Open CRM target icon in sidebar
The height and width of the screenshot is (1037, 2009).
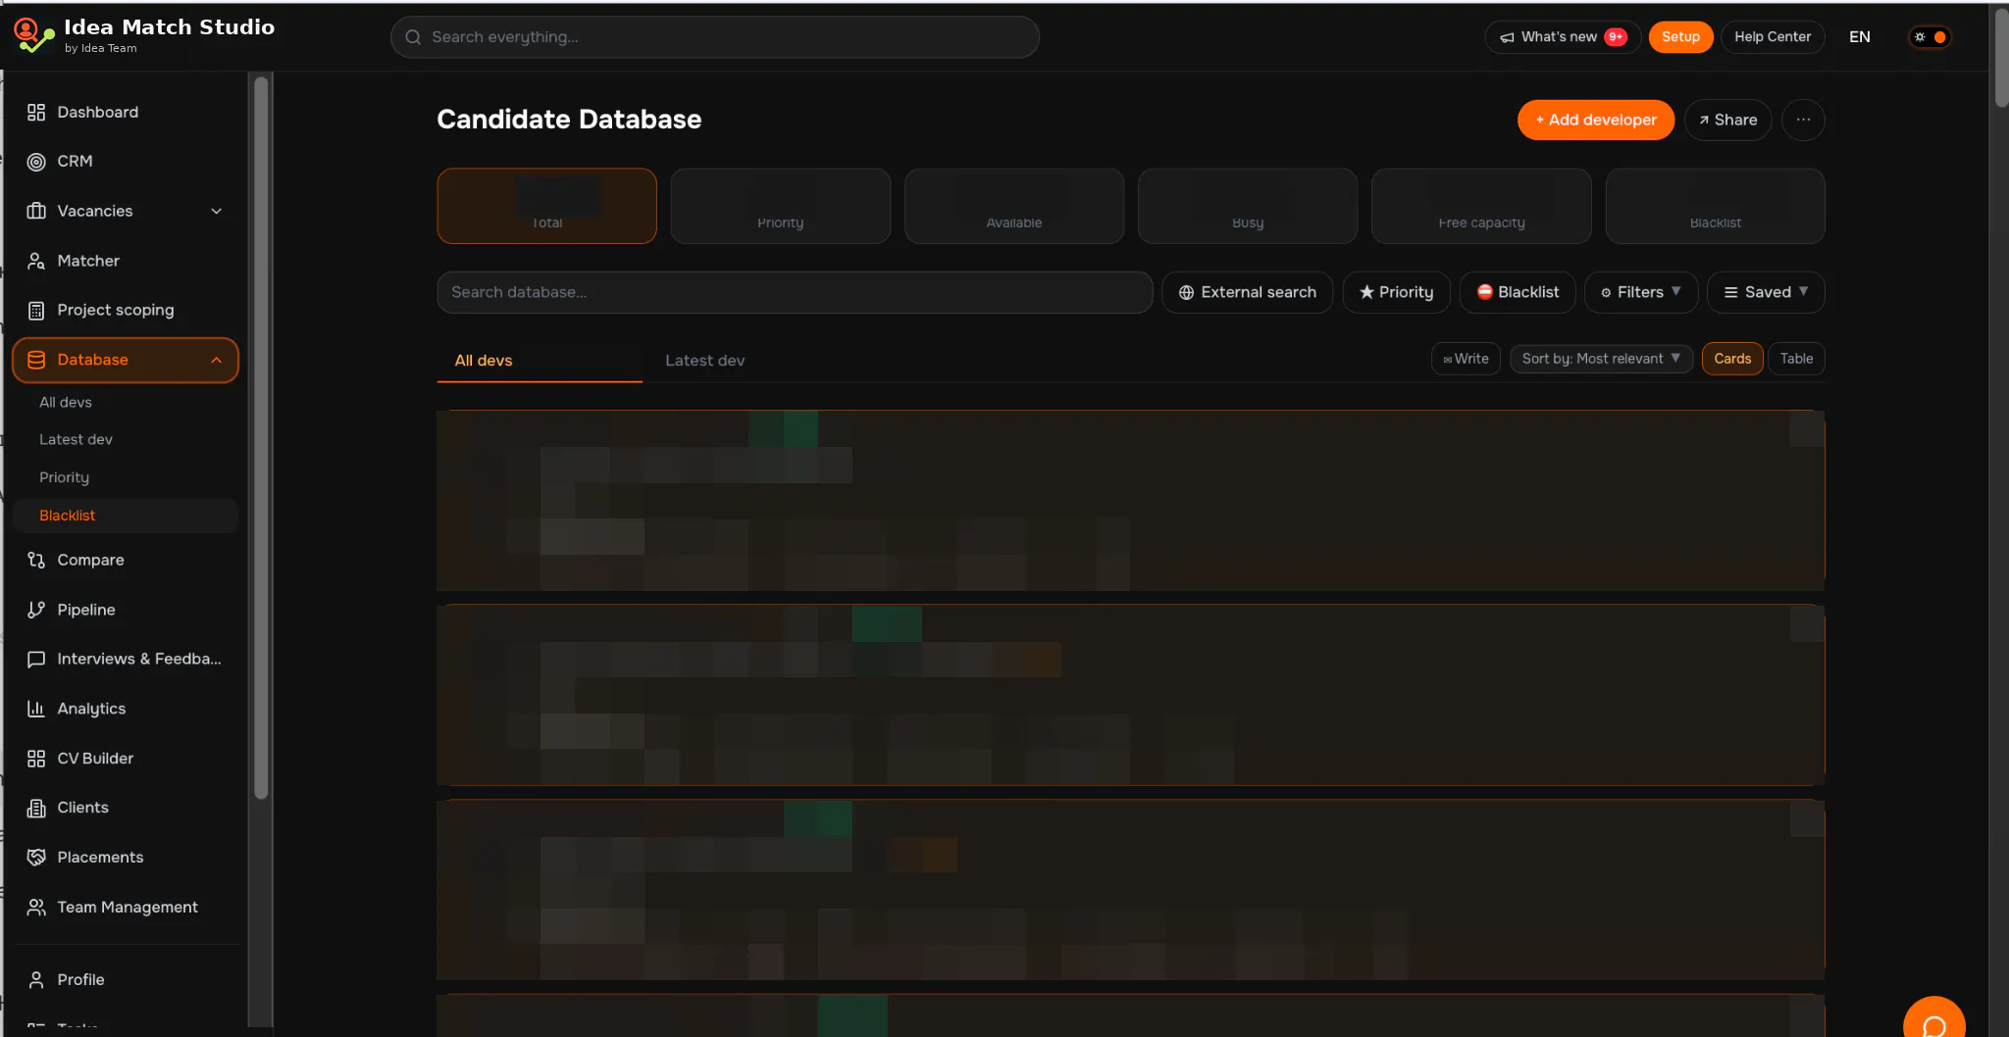pos(36,162)
